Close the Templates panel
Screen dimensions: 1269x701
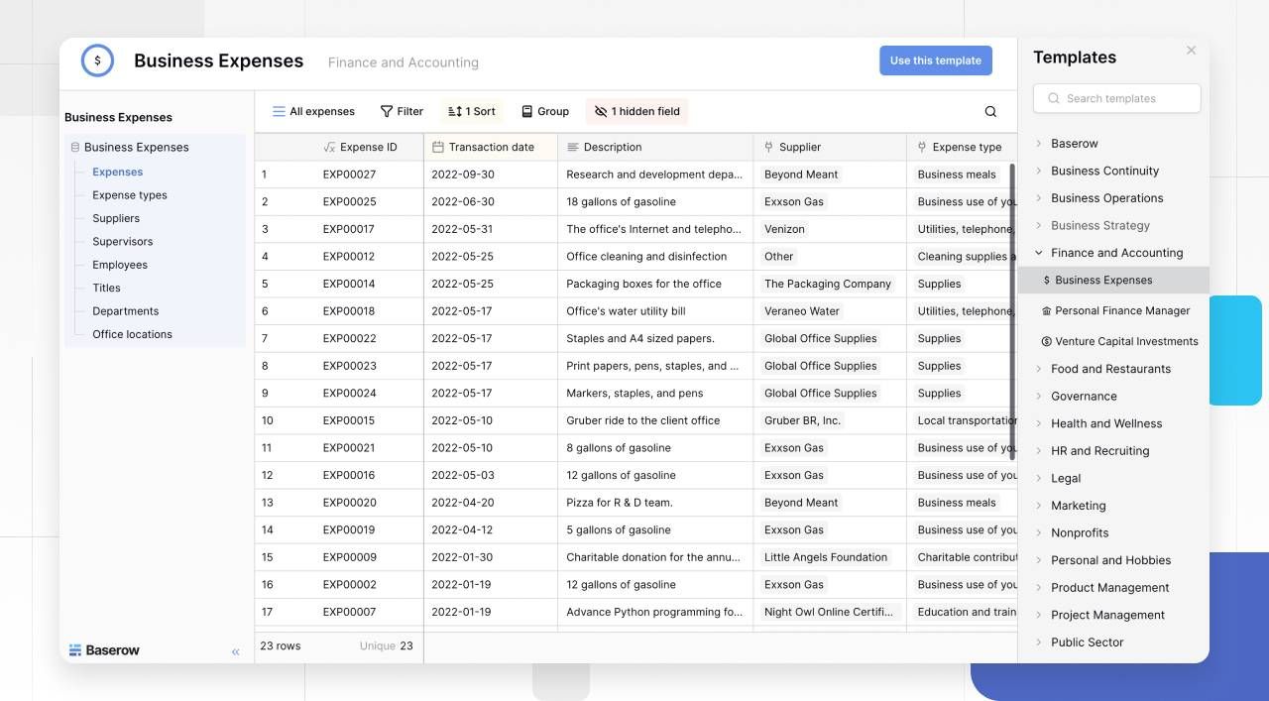coord(1191,51)
